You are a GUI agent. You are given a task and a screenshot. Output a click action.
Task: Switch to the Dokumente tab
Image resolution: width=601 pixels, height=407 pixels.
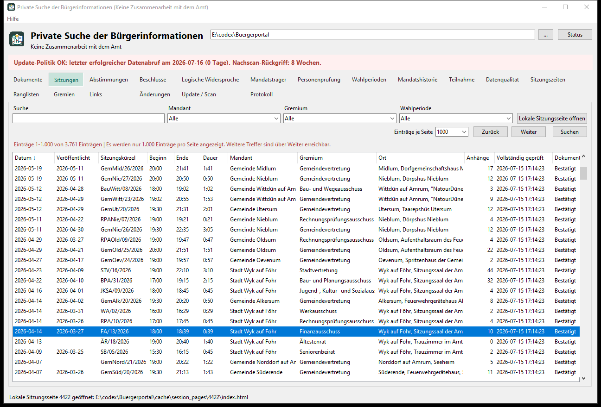(x=28, y=80)
